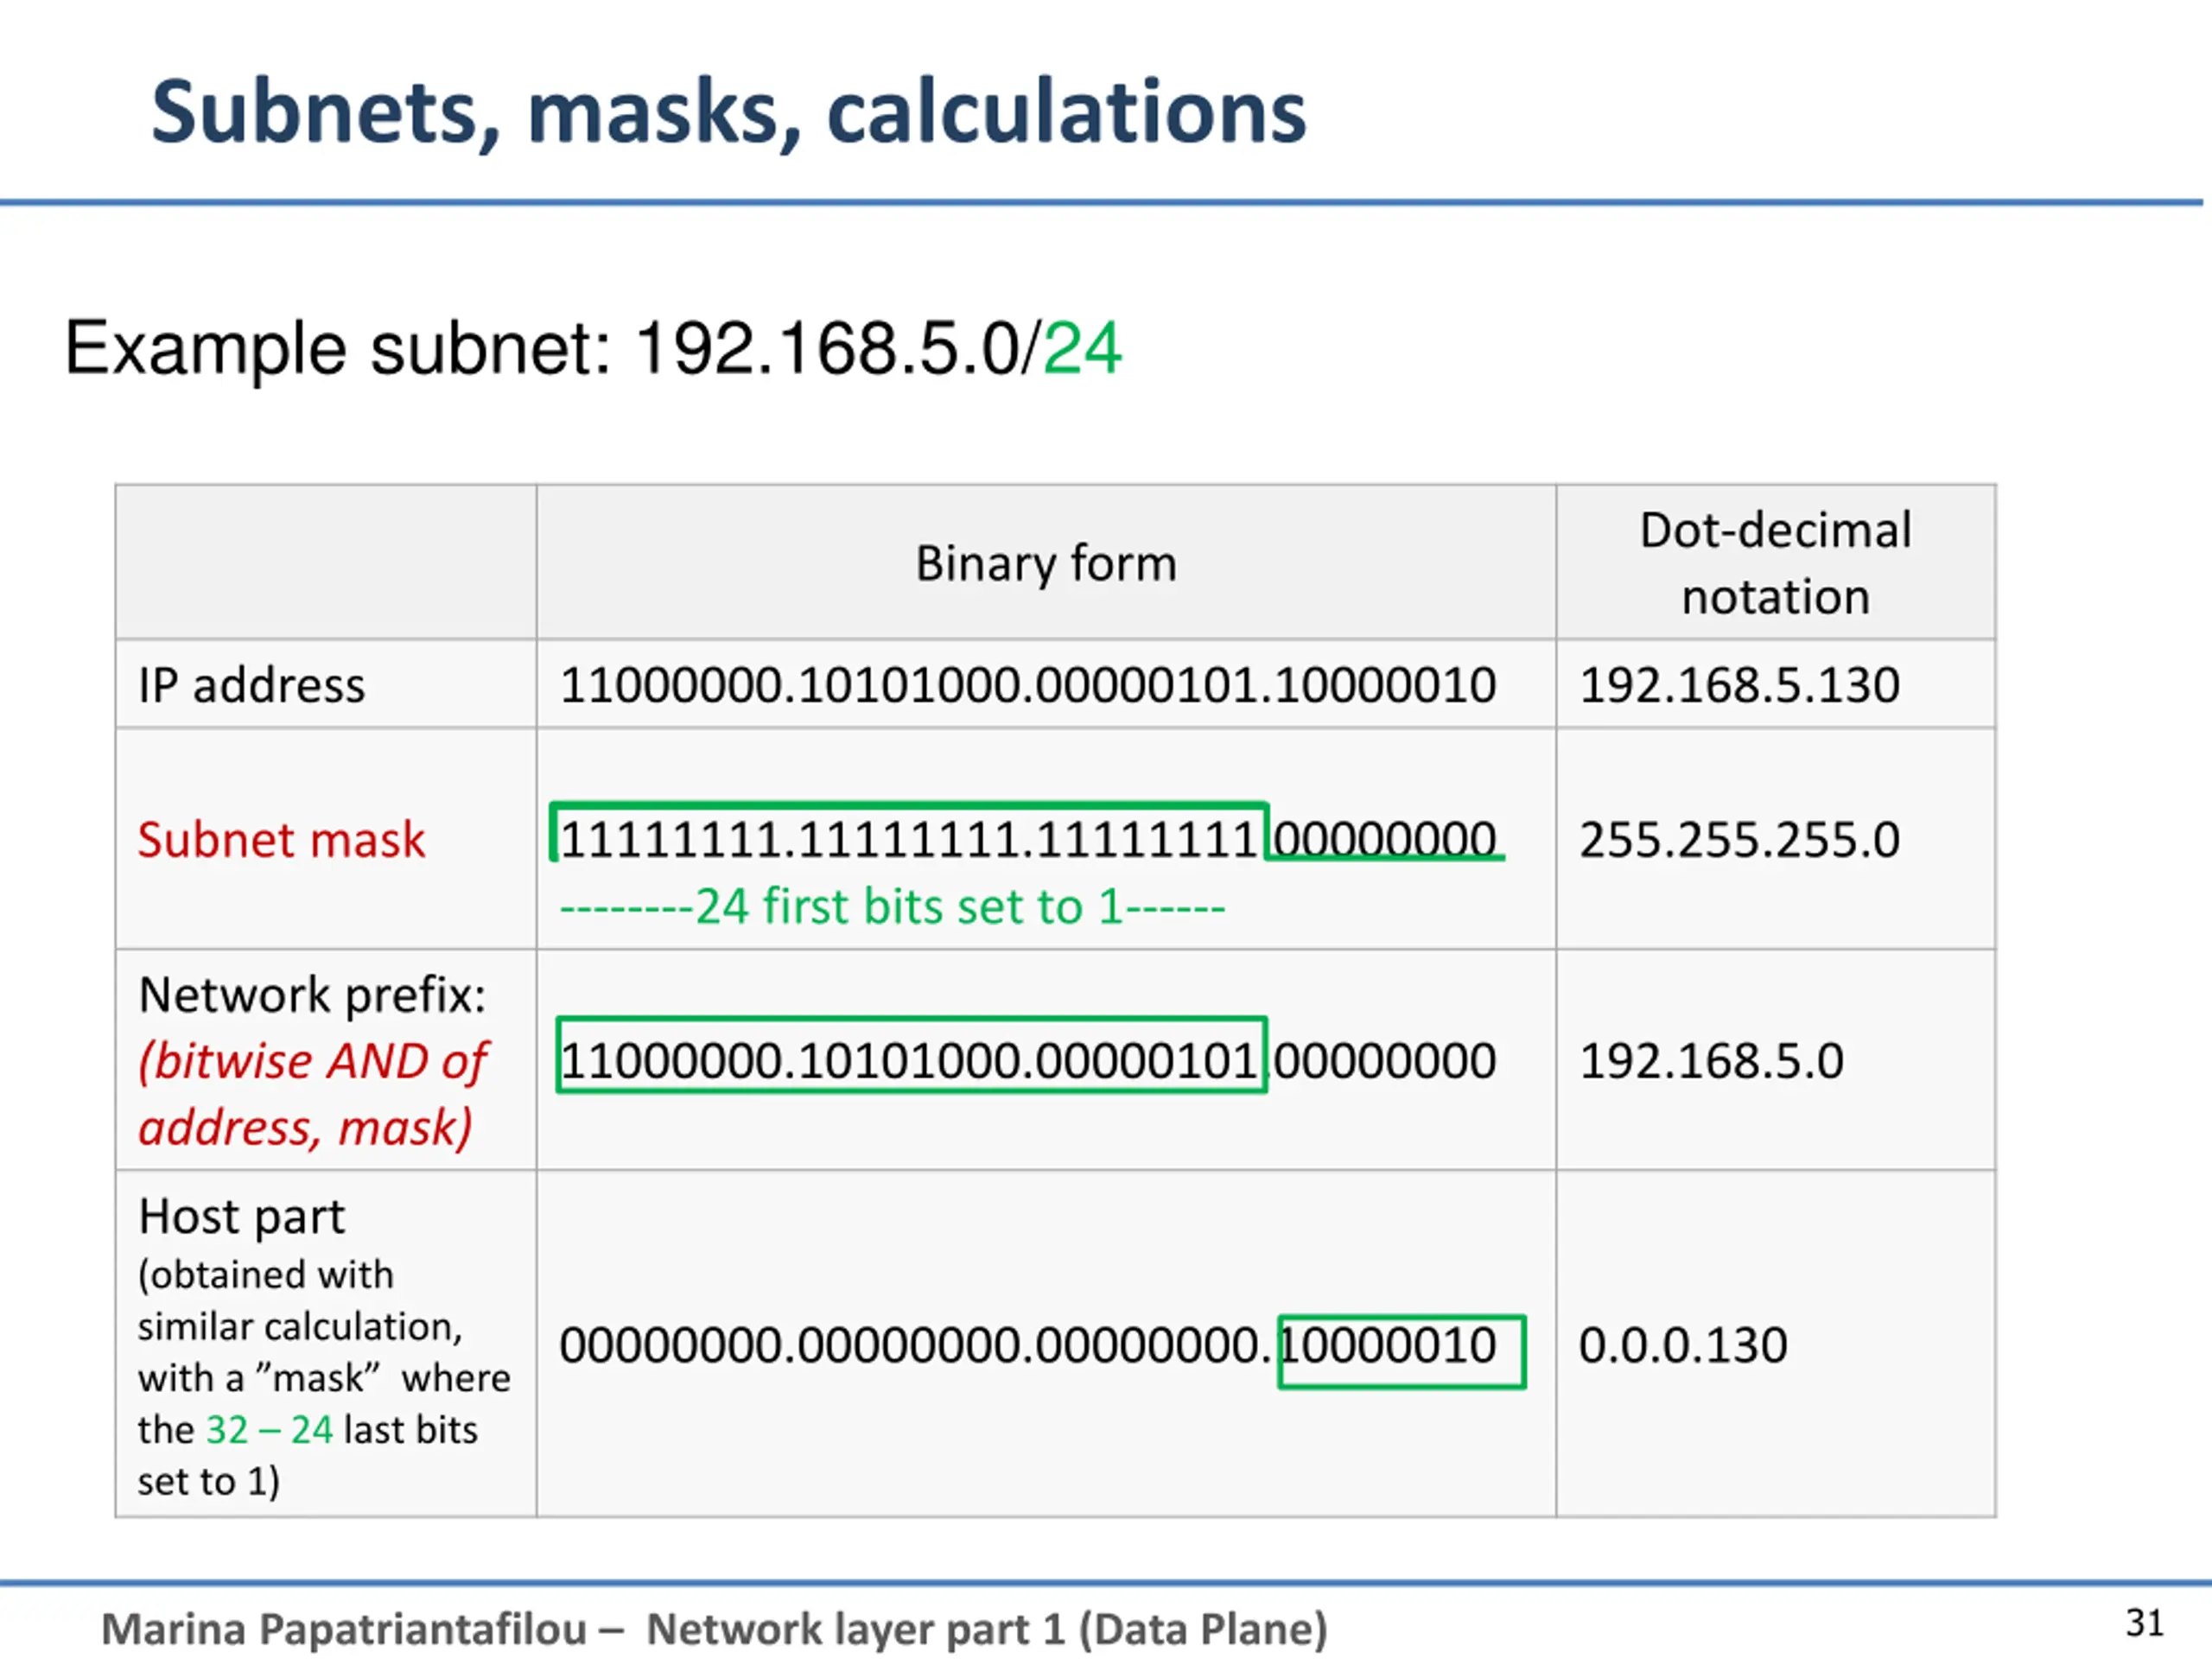The image size is (2212, 1659).
Task: Select the red 'Subnet mask' label
Action: pos(281,839)
